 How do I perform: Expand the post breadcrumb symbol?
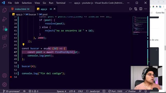tap(43, 14)
